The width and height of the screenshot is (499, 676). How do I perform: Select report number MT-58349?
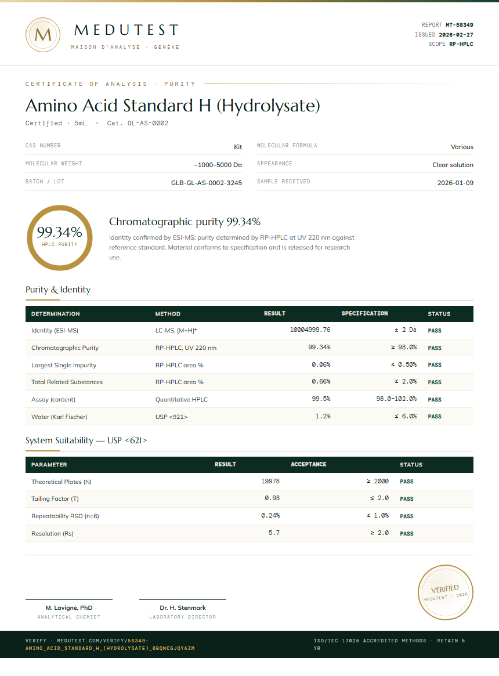click(460, 25)
